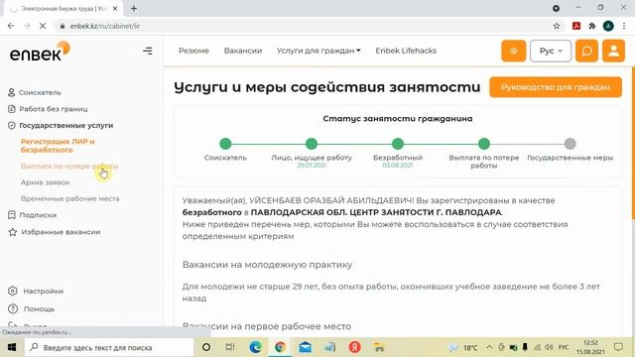Open Выплата по потере работы sidebar link
635x357 pixels.
pyautogui.click(x=69, y=167)
